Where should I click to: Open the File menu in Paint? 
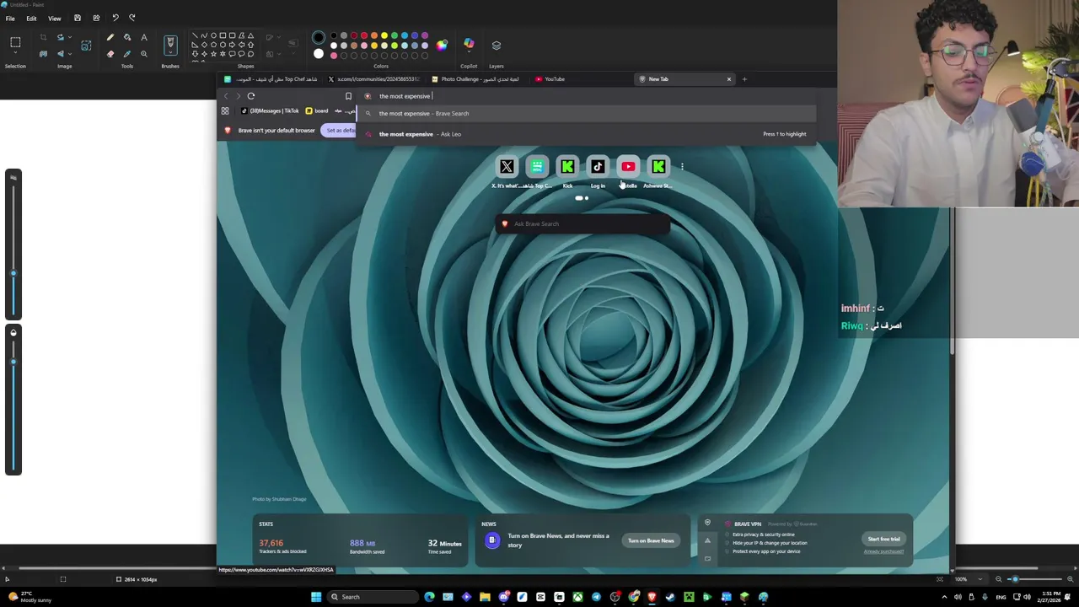(10, 18)
